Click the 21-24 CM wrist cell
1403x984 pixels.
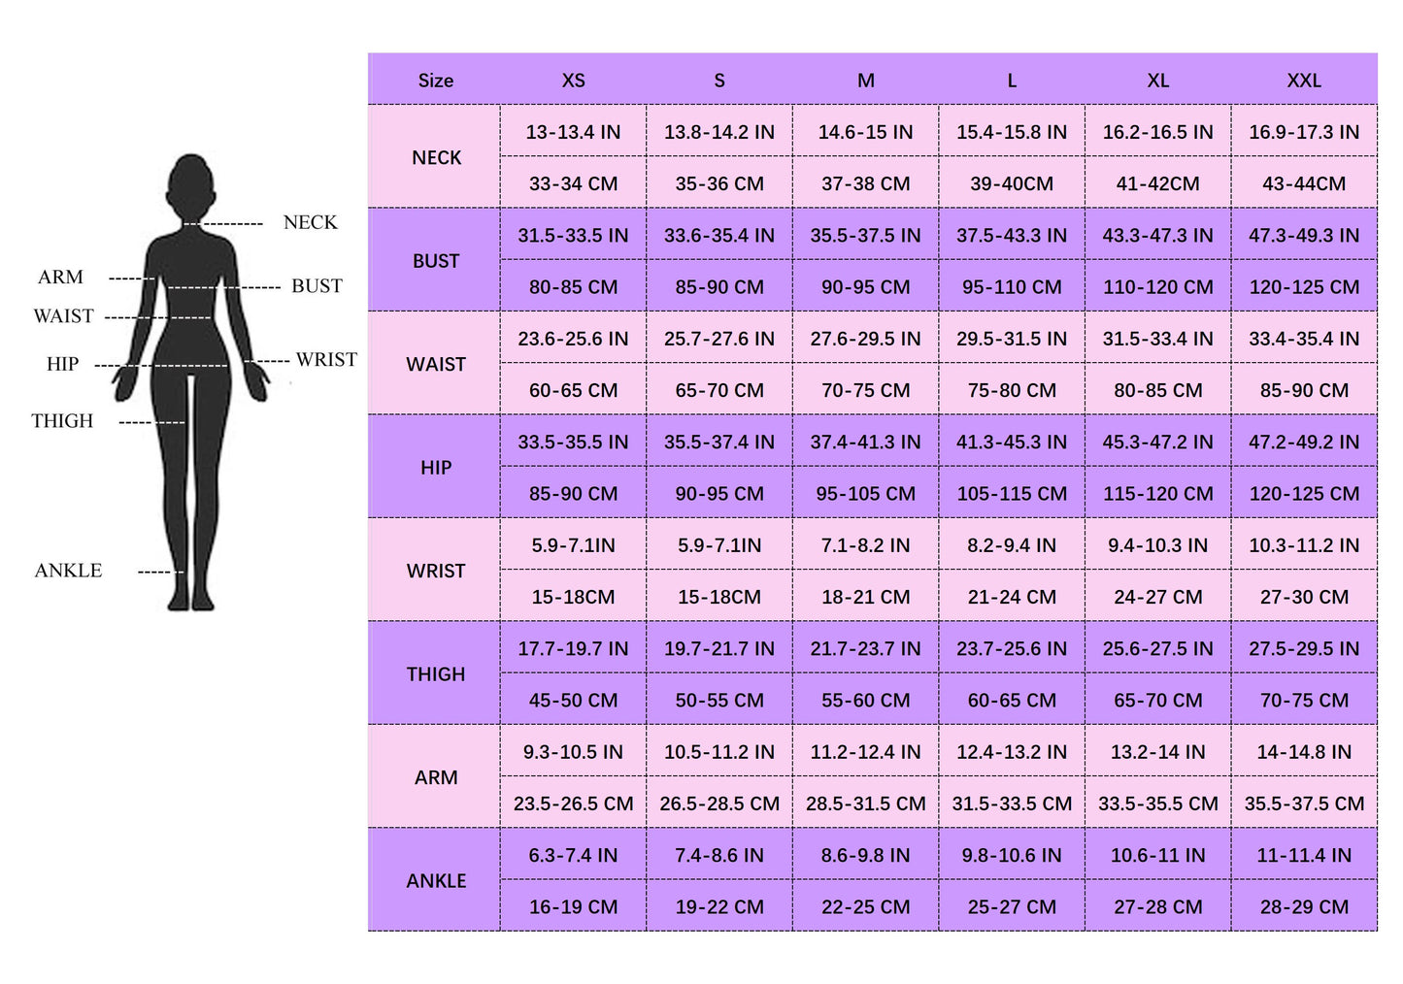point(1012,597)
